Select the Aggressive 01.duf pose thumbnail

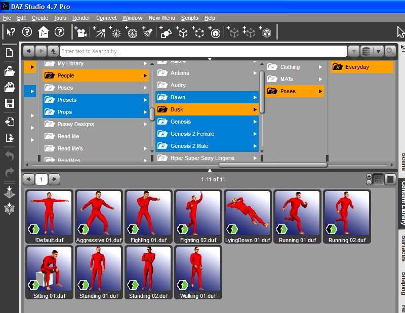99,217
